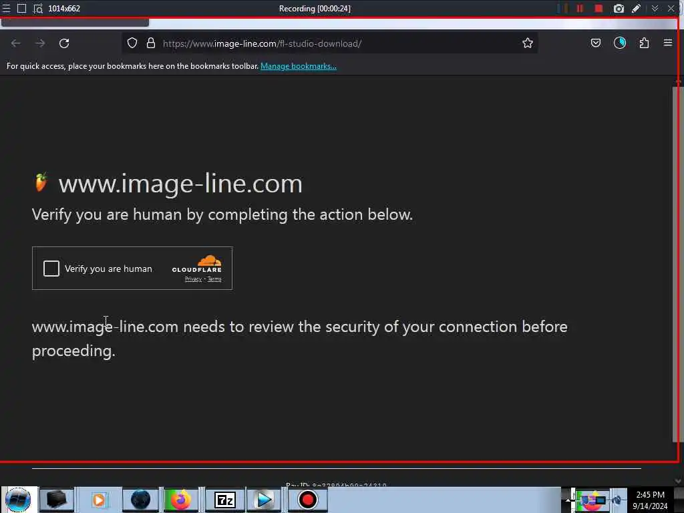Click the vertical page scrollbar
The height and width of the screenshot is (513, 684).
pyautogui.click(x=677, y=264)
